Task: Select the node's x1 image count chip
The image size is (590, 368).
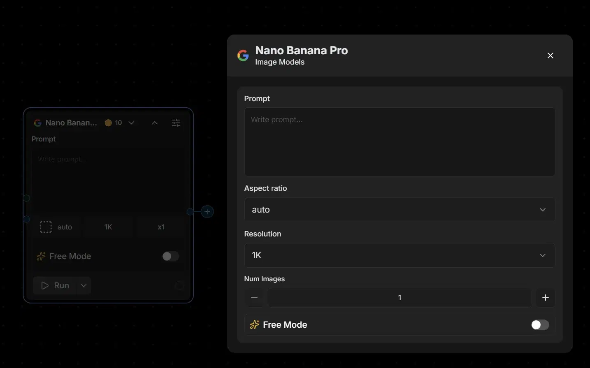Action: [161, 227]
